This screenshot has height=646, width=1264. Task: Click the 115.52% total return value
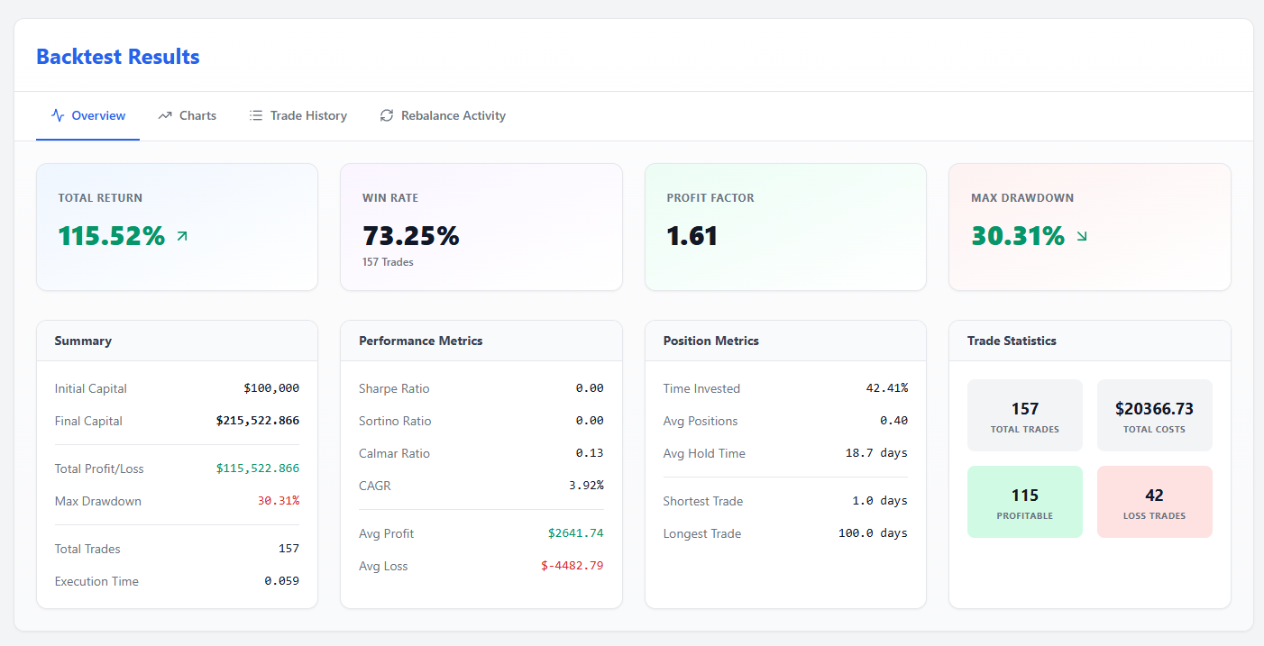(x=112, y=236)
